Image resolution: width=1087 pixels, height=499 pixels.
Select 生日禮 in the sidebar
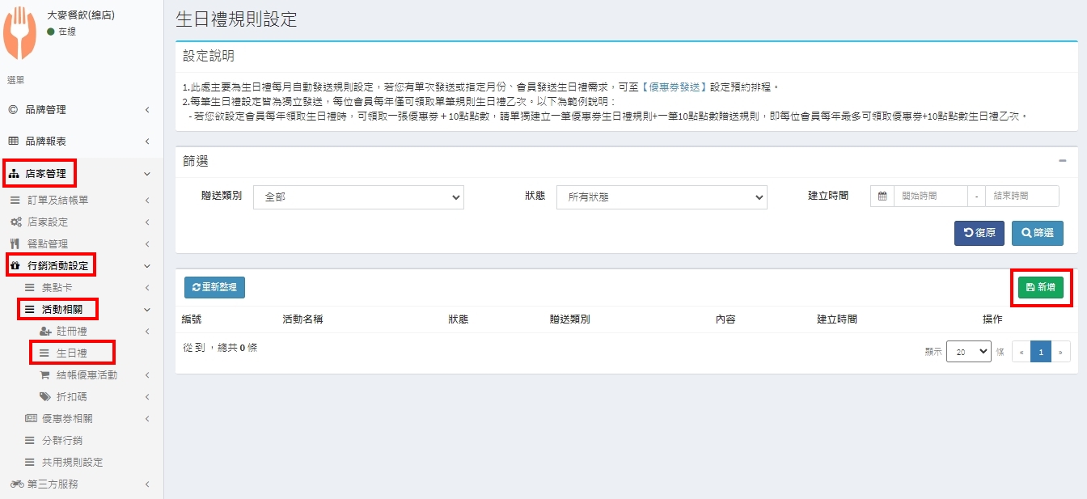[x=71, y=353]
